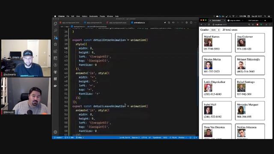This screenshot has height=154, width=274.
Task: Open the Source Control view in activity bar
Action: (55, 37)
